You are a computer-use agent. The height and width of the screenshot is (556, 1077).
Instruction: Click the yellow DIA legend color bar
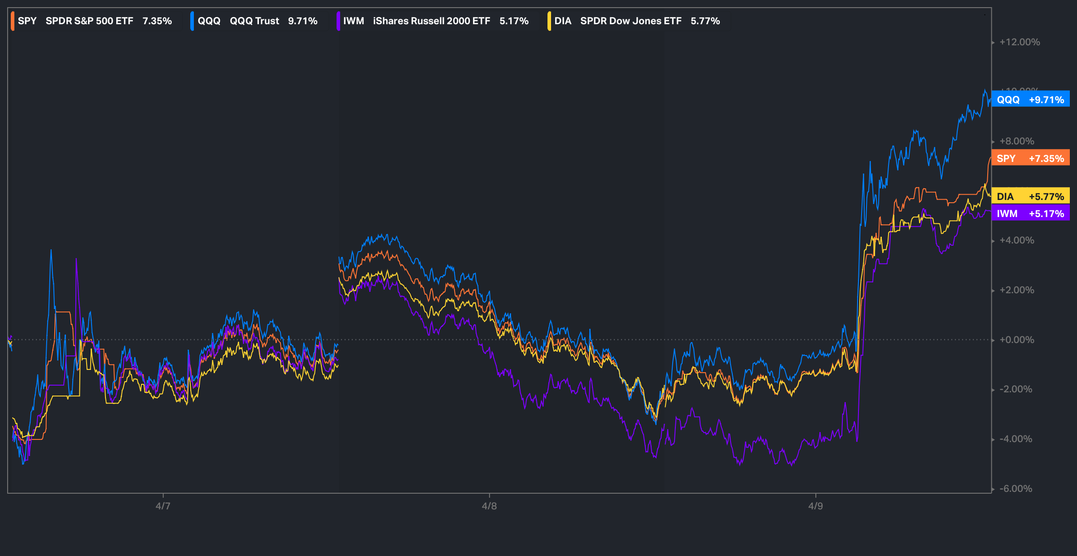pos(549,21)
